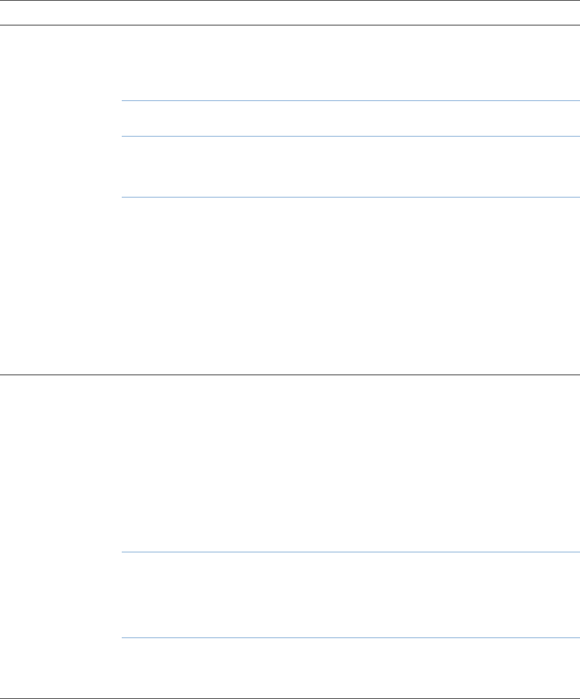Click the empty table header row
The width and height of the screenshot is (580, 699).
290,12
